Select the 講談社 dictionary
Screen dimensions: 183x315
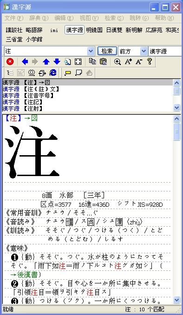(x=14, y=30)
